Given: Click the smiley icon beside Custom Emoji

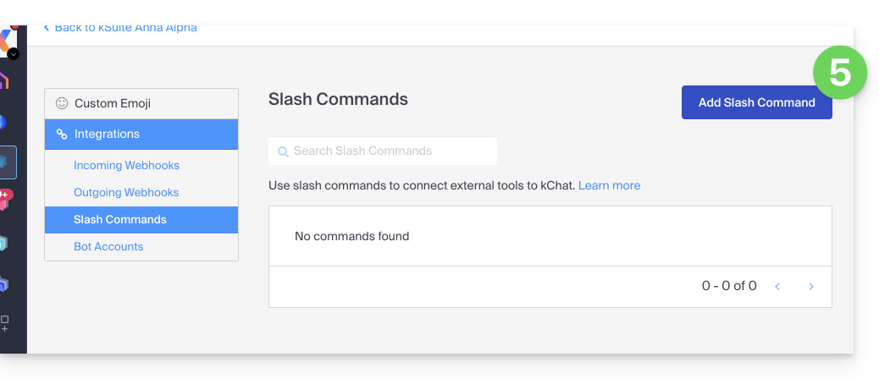Looking at the screenshot, I should pyautogui.click(x=62, y=103).
